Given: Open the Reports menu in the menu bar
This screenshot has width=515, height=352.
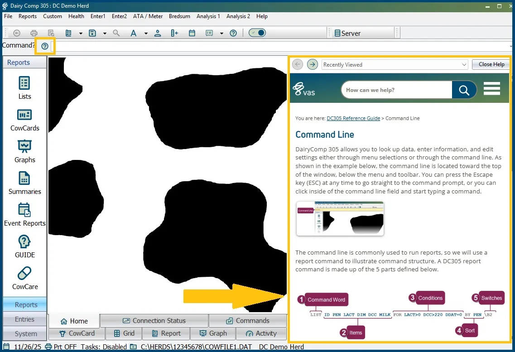Looking at the screenshot, I should [x=28, y=16].
